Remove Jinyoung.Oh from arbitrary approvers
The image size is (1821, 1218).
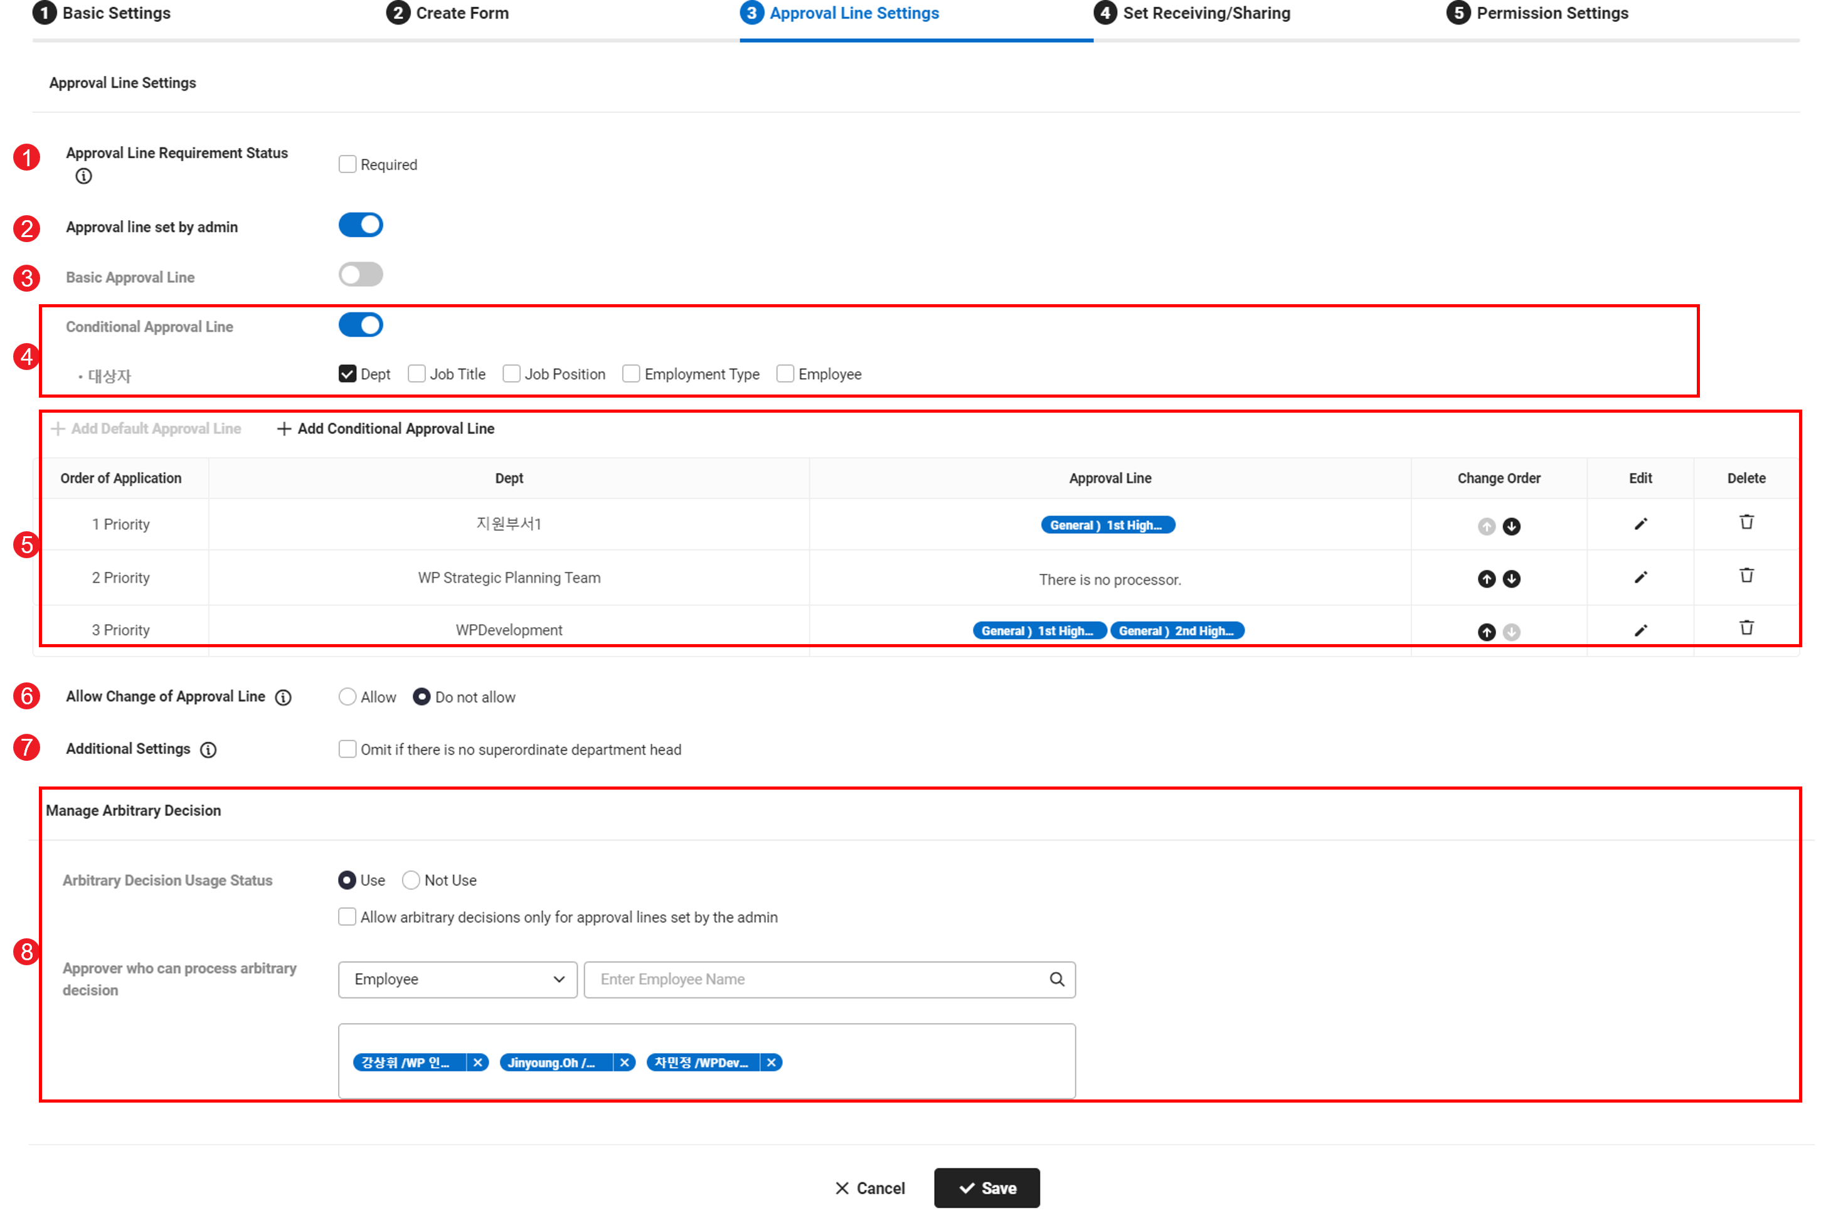click(624, 1062)
